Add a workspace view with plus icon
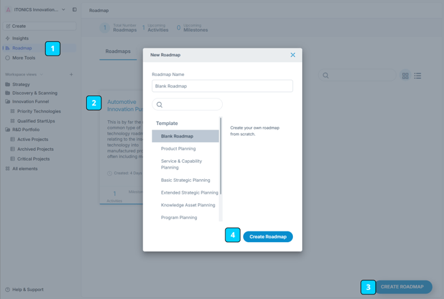444x299 pixels. tap(72, 75)
